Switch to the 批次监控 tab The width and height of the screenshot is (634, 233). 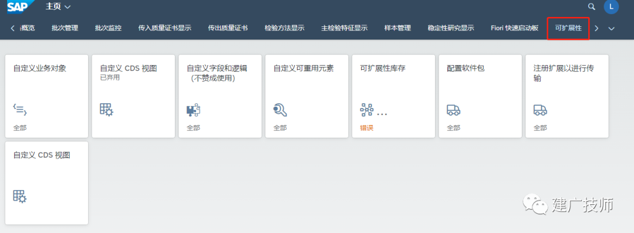[108, 28]
